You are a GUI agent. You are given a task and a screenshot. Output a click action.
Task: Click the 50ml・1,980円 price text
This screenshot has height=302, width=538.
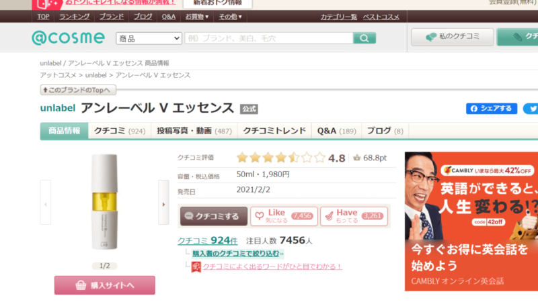click(263, 174)
